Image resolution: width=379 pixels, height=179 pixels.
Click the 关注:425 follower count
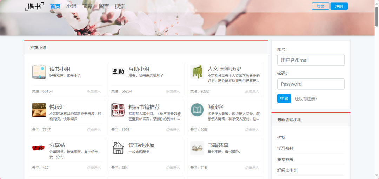pyautogui.click(x=40, y=168)
